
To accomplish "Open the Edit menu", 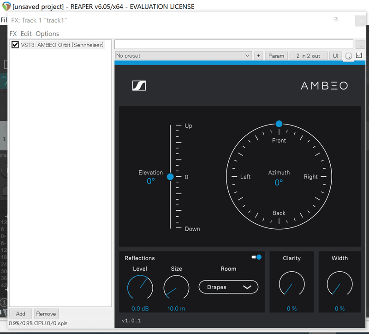I will pyautogui.click(x=26, y=34).
